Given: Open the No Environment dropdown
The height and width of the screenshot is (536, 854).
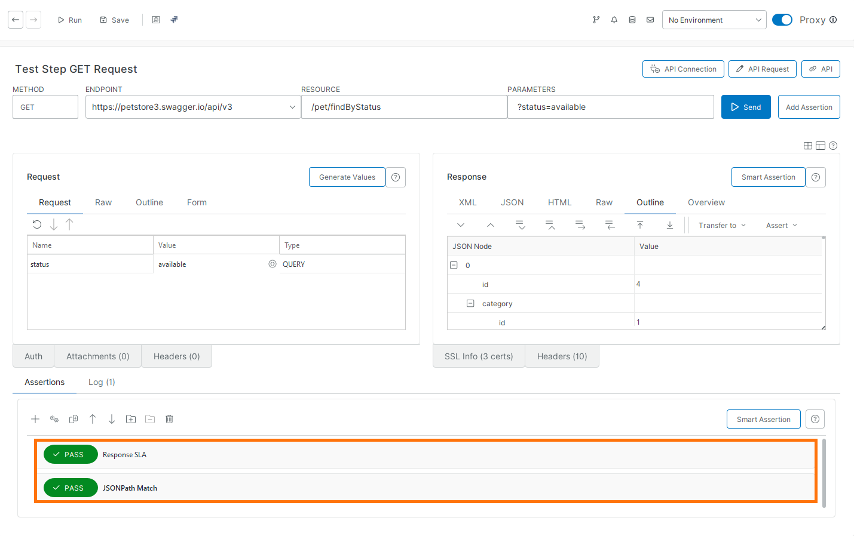Looking at the screenshot, I should pos(714,20).
